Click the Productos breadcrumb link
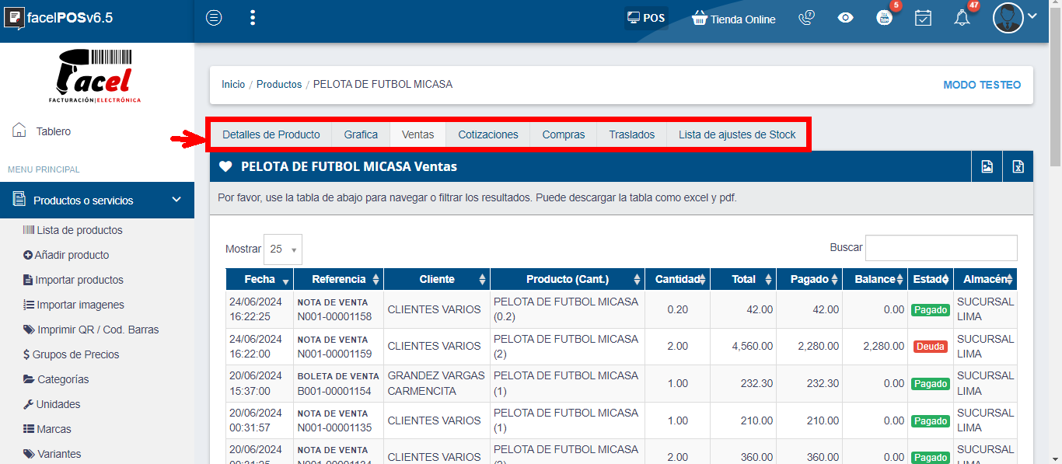The width and height of the screenshot is (1062, 464). [279, 84]
